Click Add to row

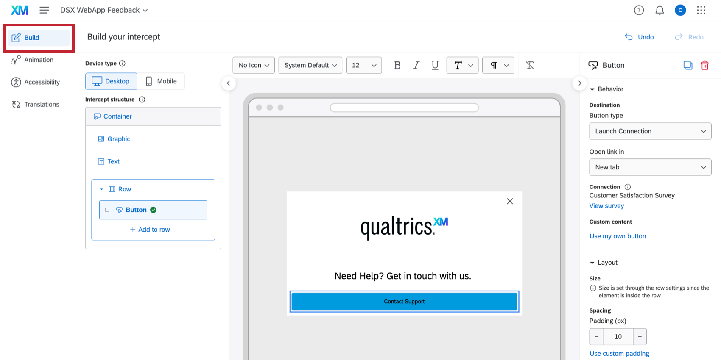[x=150, y=230]
